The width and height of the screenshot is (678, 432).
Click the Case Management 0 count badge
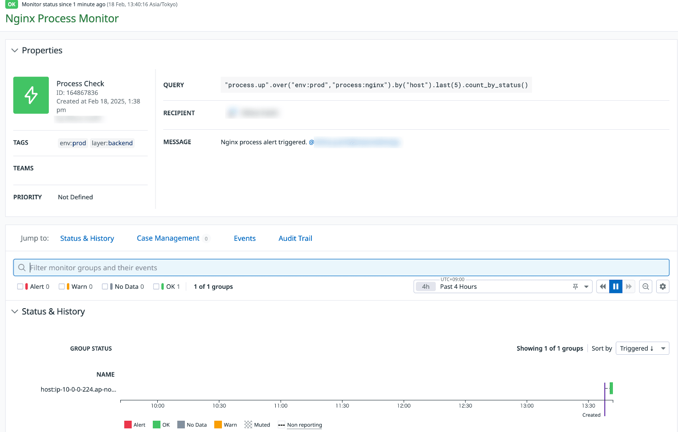point(206,239)
